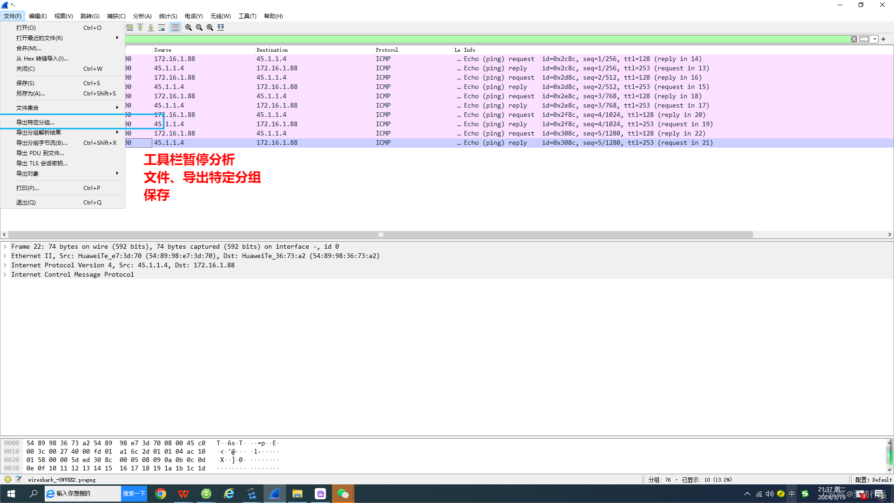The width and height of the screenshot is (894, 503).
Task: Expand Open Recent (打开最近的文件) submenu
Action: (x=62, y=38)
